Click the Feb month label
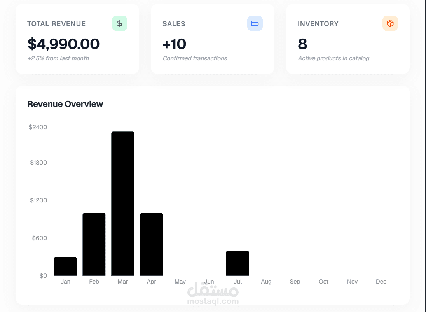 94,282
